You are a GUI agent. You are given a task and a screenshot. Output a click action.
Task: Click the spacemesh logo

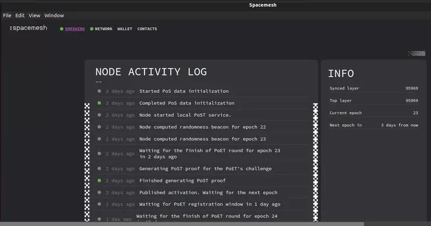tap(29, 28)
